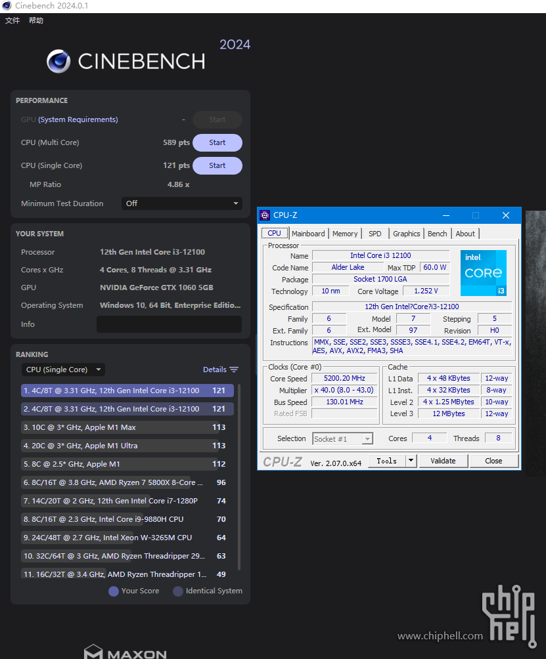Image resolution: width=546 pixels, height=659 pixels.
Task: Click the Core Voltage 1.252 V value
Action: point(426,291)
